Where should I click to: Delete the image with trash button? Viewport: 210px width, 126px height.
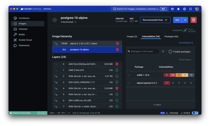[193, 20]
